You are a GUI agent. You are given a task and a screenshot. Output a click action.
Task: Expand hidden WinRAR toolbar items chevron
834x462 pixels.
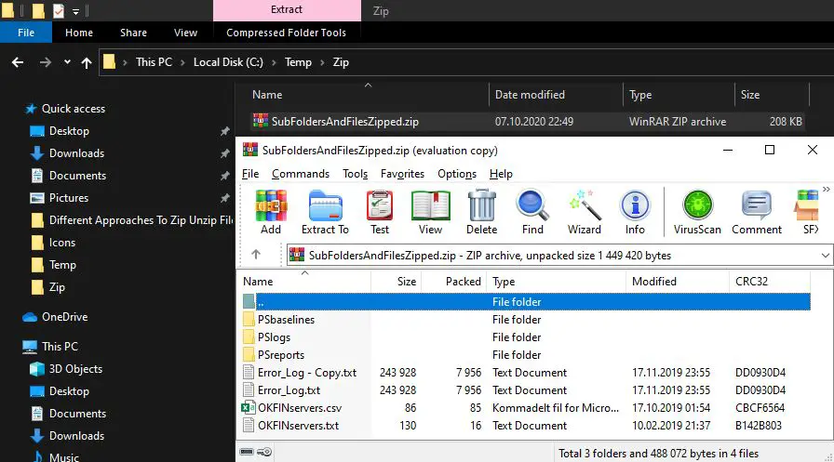click(x=826, y=189)
